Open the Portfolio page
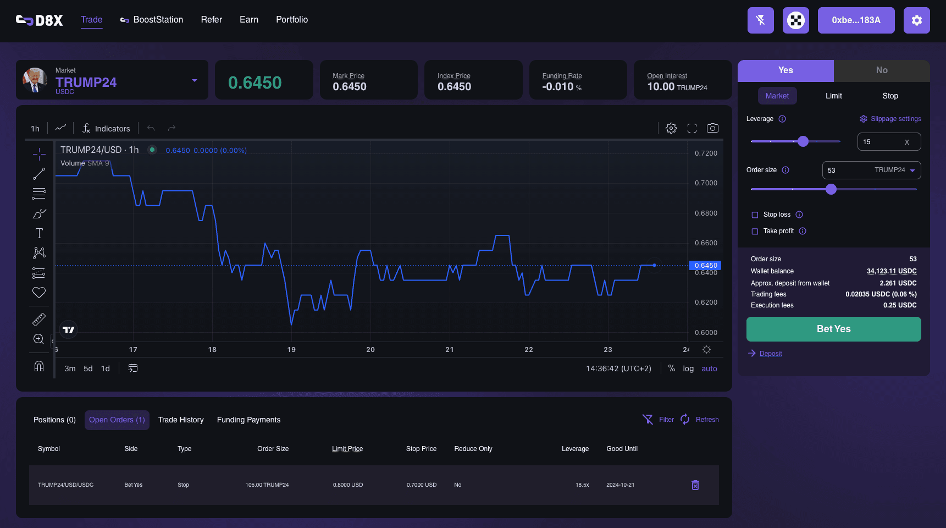The width and height of the screenshot is (946, 528). (x=291, y=20)
